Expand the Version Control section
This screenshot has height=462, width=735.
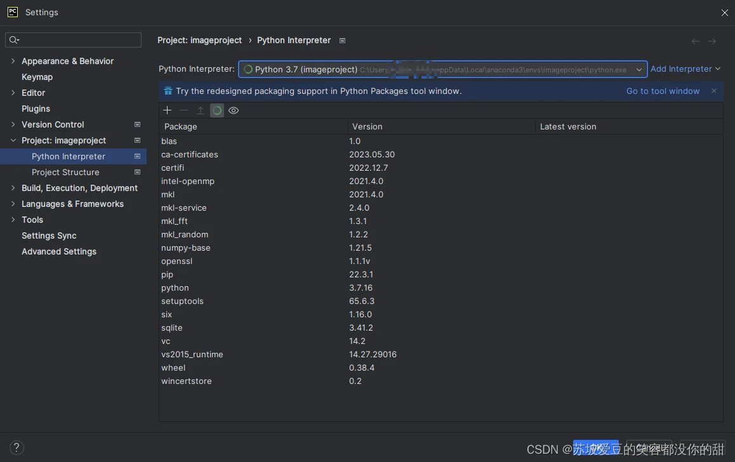pos(13,124)
